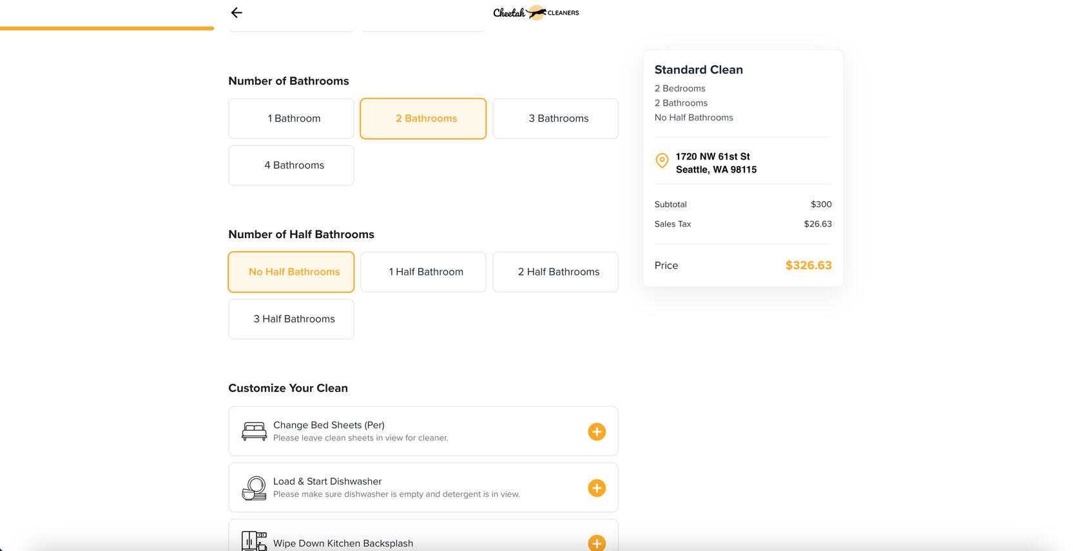Viewport: 1073px width, 551px height.
Task: Click the Cheetah Cleaners logo
Action: click(x=536, y=12)
